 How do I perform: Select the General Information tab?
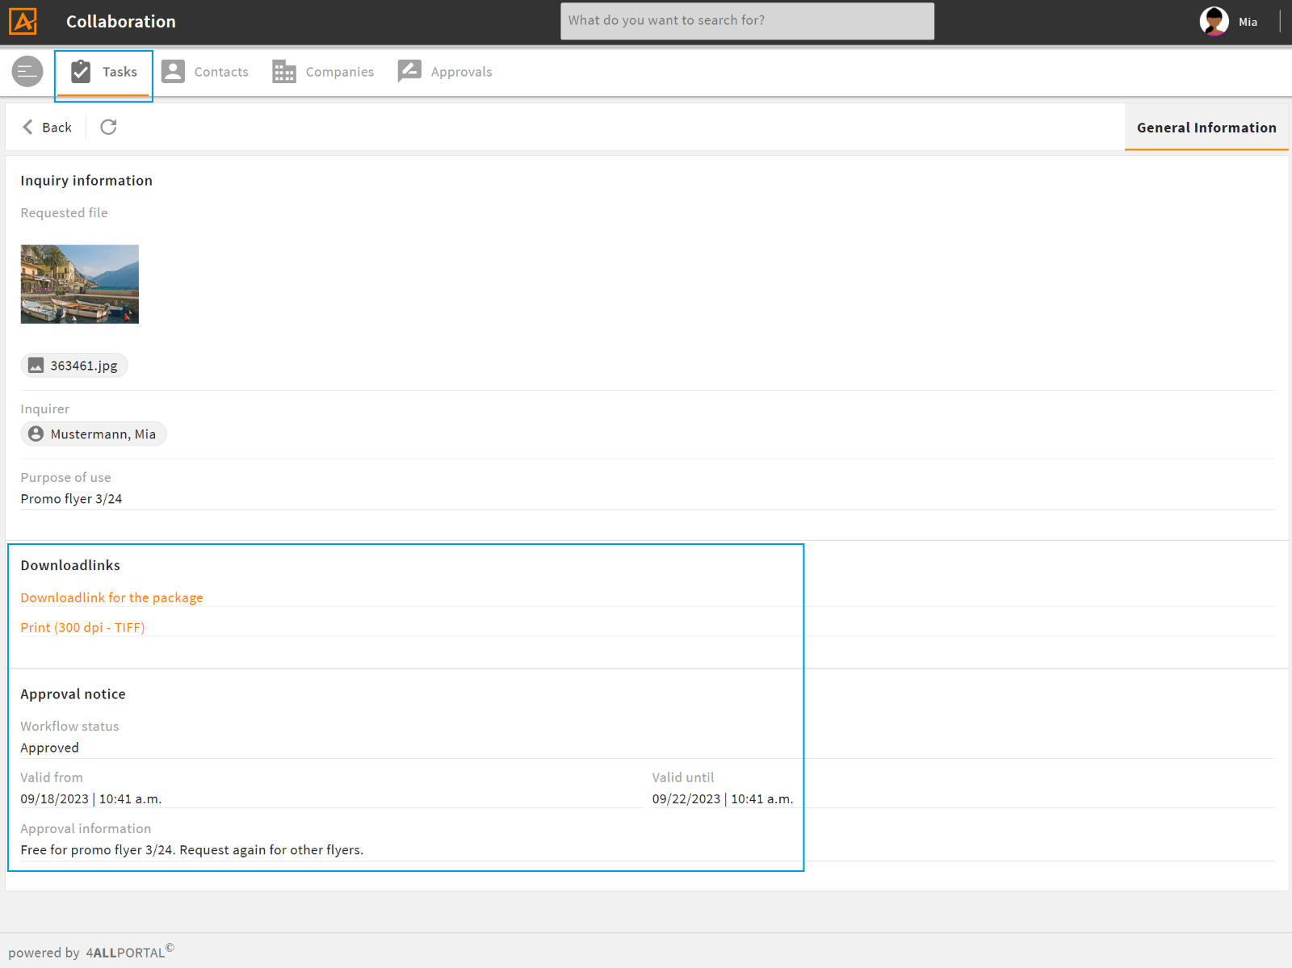[1206, 128]
